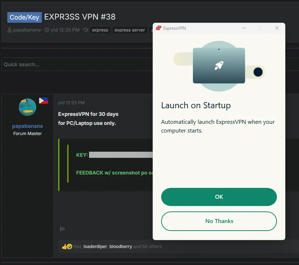Click the post timestamp ytd 12:25 PM
Viewport: 299px width, 265px height.
71,103
